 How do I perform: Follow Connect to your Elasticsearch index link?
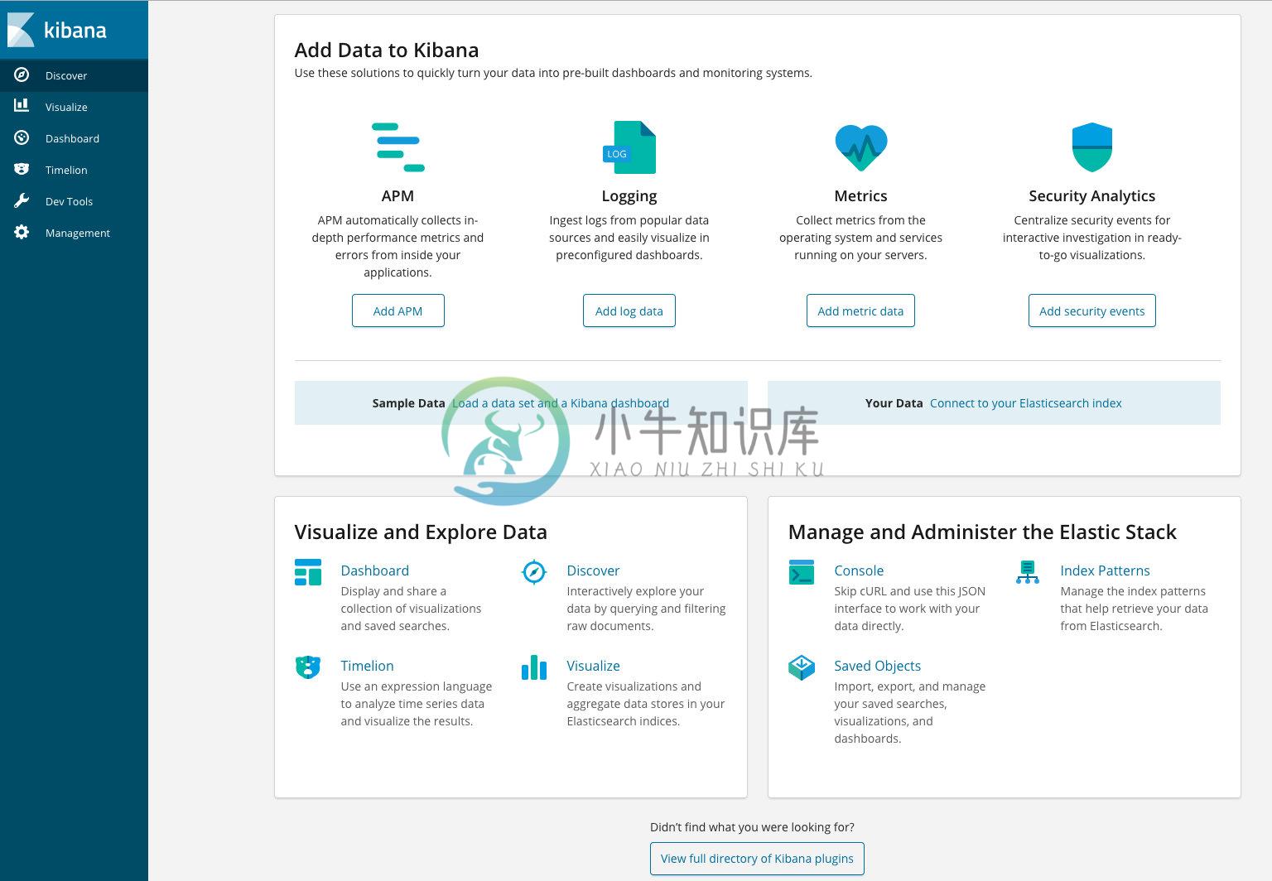(x=1026, y=403)
